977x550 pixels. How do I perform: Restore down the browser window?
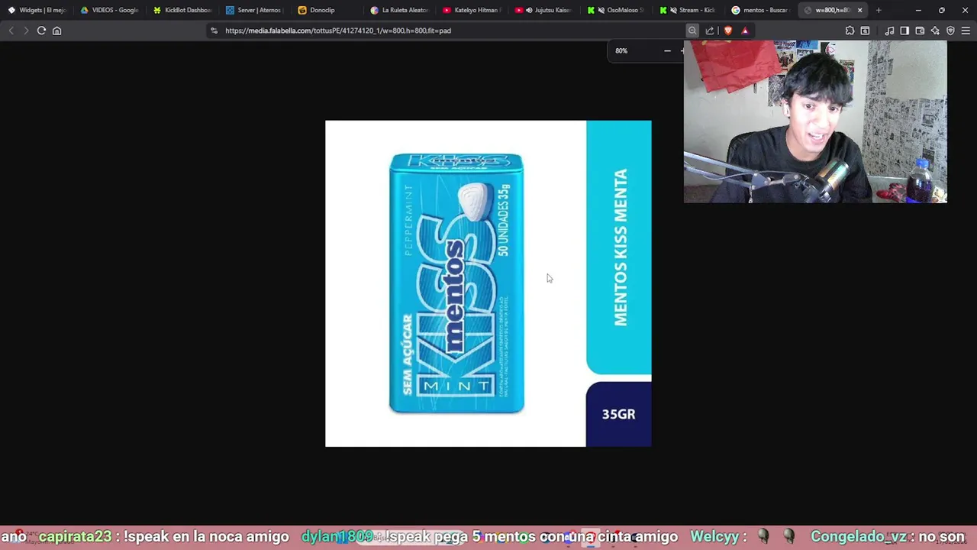[941, 10]
